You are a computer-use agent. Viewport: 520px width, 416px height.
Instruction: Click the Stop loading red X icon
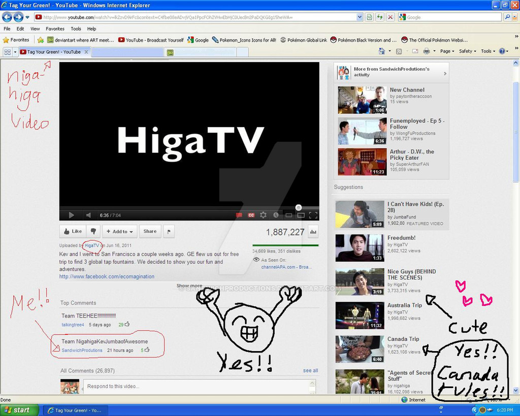[x=391, y=17]
